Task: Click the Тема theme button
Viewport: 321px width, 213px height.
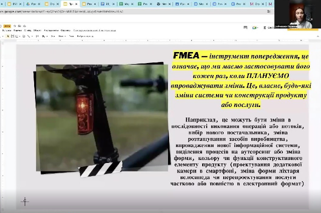Action: pyautogui.click(x=72, y=36)
